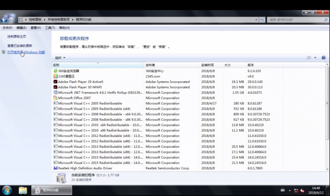Image resolution: width=330 pixels, height=196 pixels.
Task: Click the program list vertical scrollbar
Action: (x=327, y=103)
